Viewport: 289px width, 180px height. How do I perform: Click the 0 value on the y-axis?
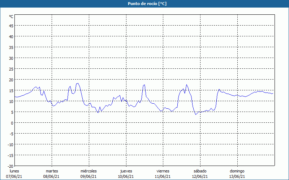point(12,123)
